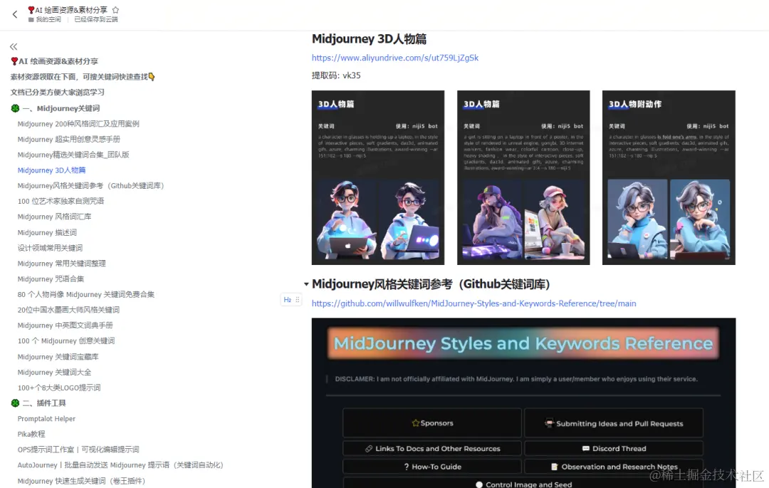The image size is (769, 488).
Task: Click Observation and Research Notes button
Action: click(x=614, y=467)
